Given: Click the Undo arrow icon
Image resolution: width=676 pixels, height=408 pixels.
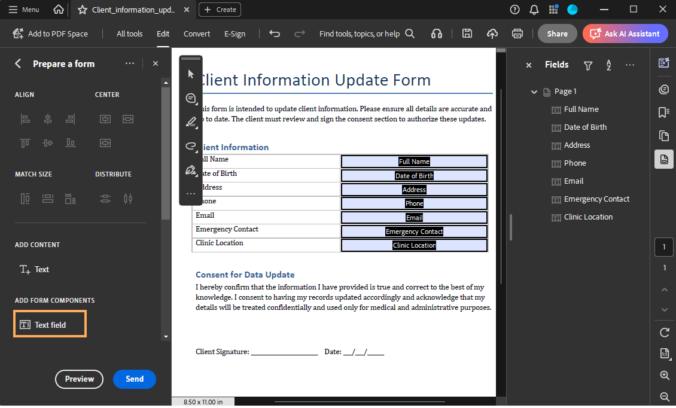Looking at the screenshot, I should pos(275,34).
